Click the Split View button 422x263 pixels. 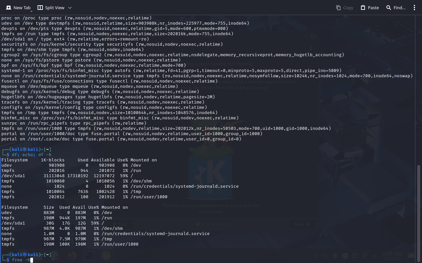[x=51, y=8]
